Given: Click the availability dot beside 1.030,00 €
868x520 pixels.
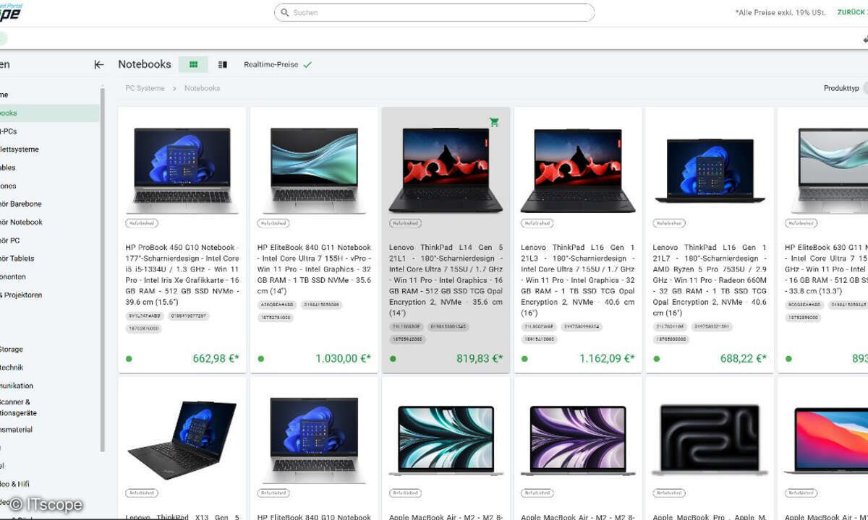Looking at the screenshot, I should [260, 358].
